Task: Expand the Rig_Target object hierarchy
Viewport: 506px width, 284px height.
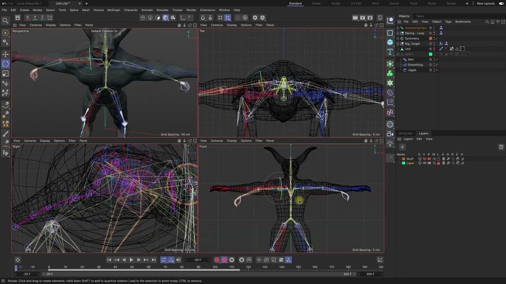Action: click(x=398, y=44)
